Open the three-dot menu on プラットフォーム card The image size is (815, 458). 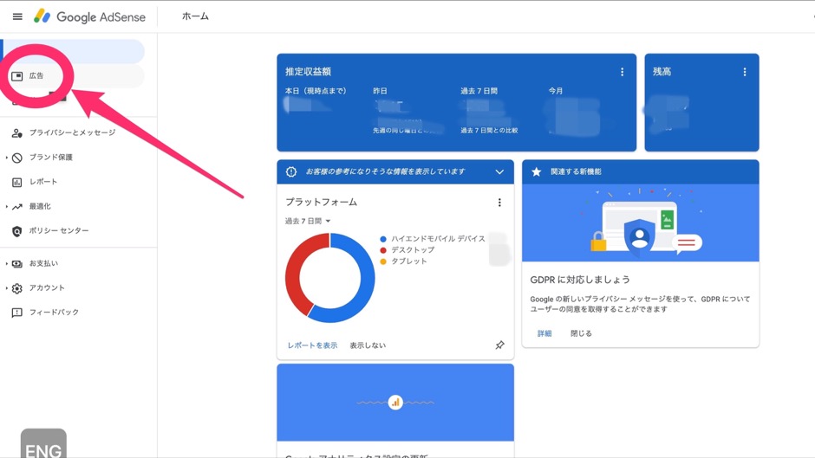[499, 203]
